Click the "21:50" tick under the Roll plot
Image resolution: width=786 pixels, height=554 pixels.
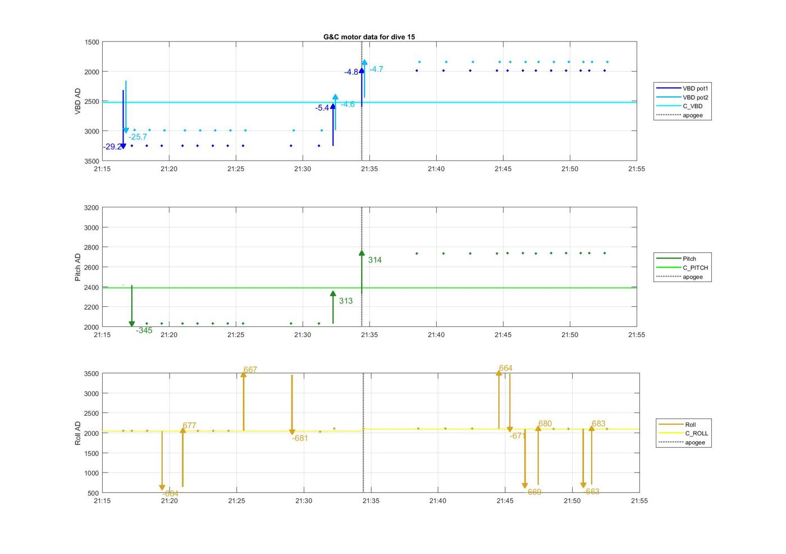click(572, 501)
